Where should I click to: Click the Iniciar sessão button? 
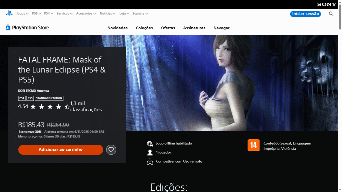[305, 14]
